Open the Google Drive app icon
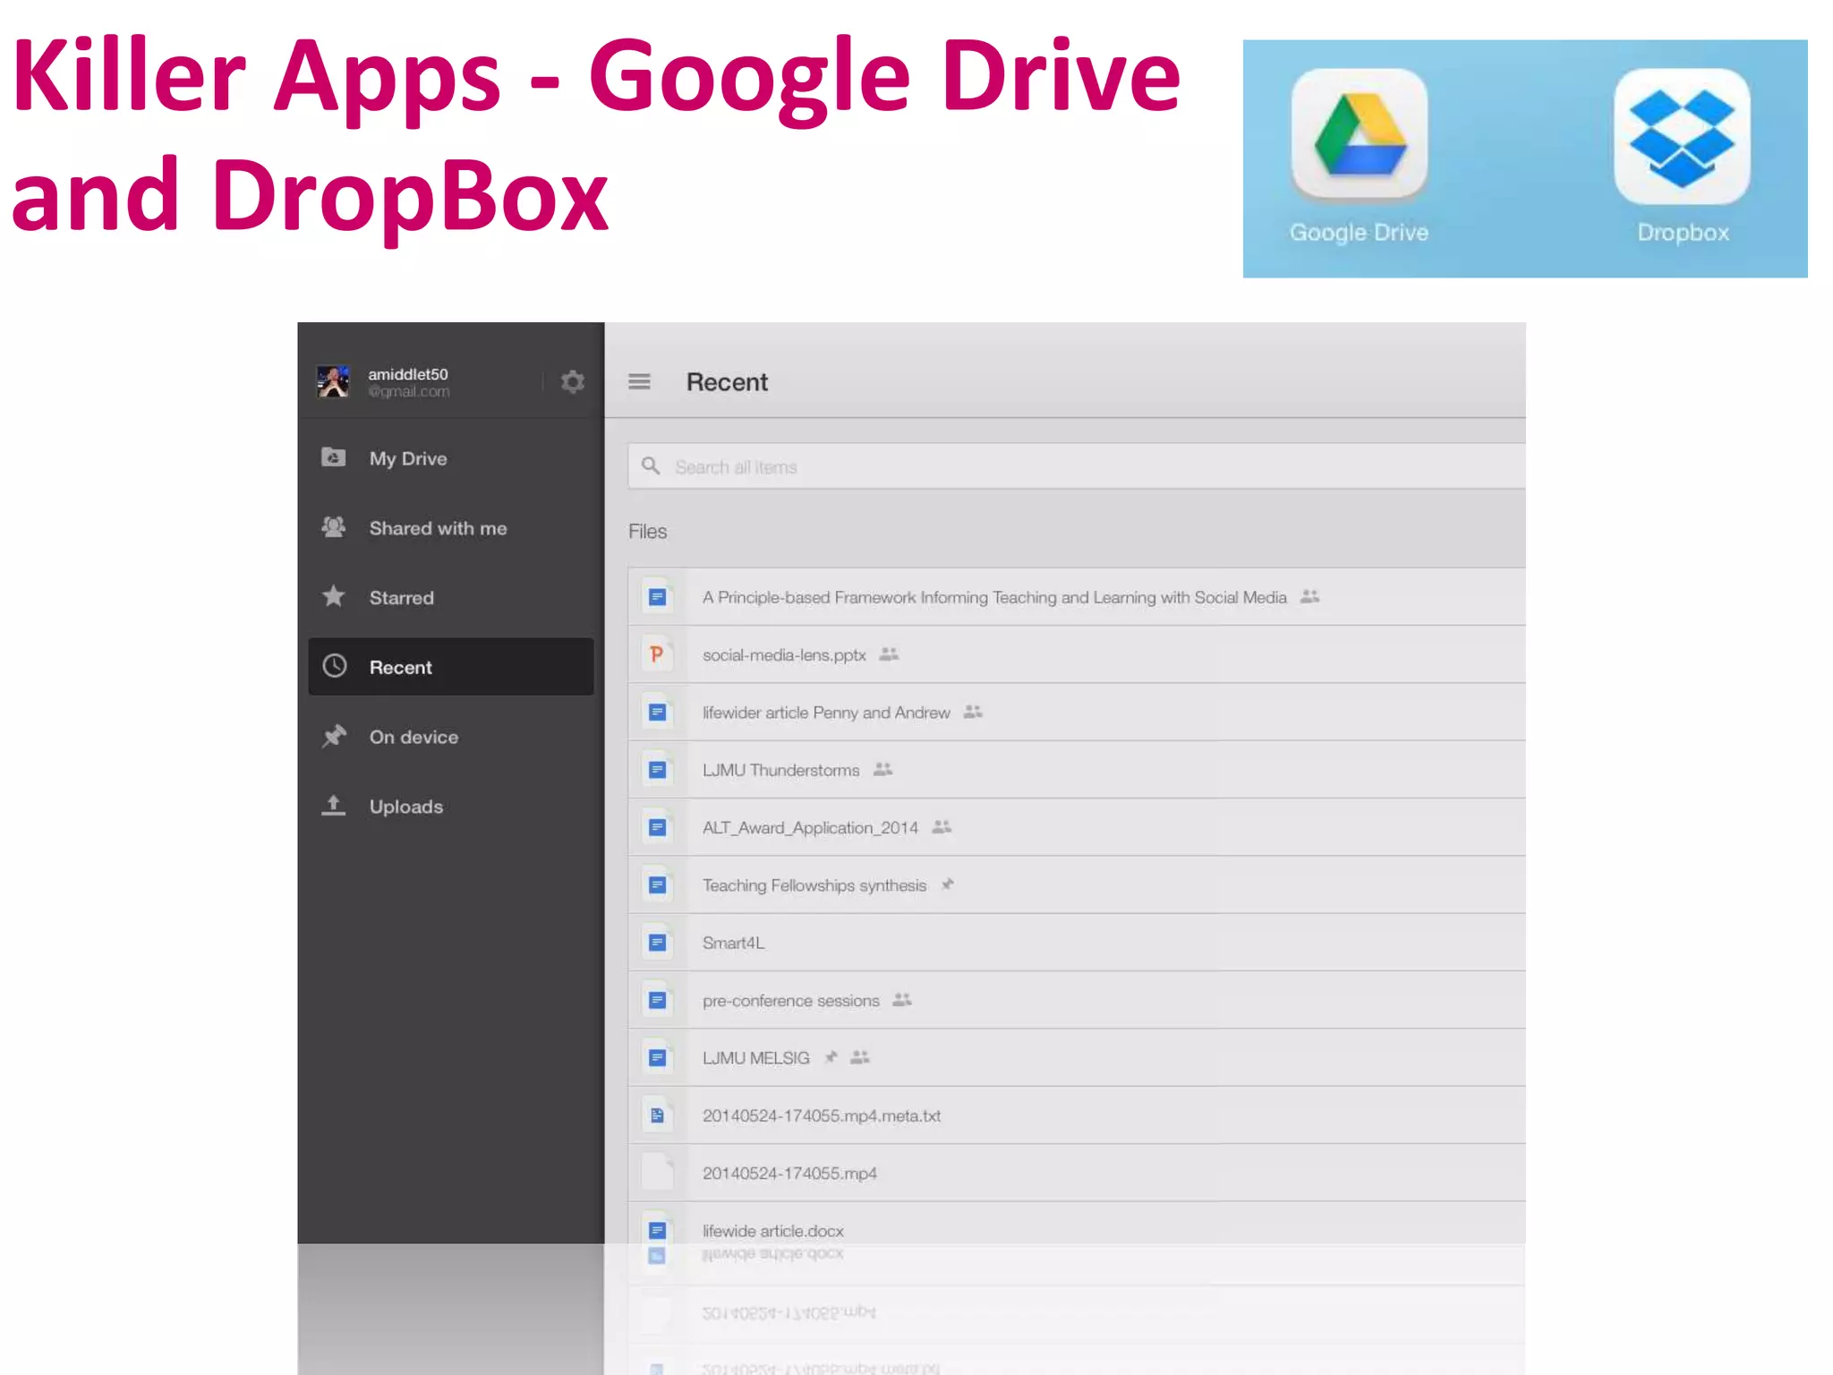 (x=1359, y=134)
